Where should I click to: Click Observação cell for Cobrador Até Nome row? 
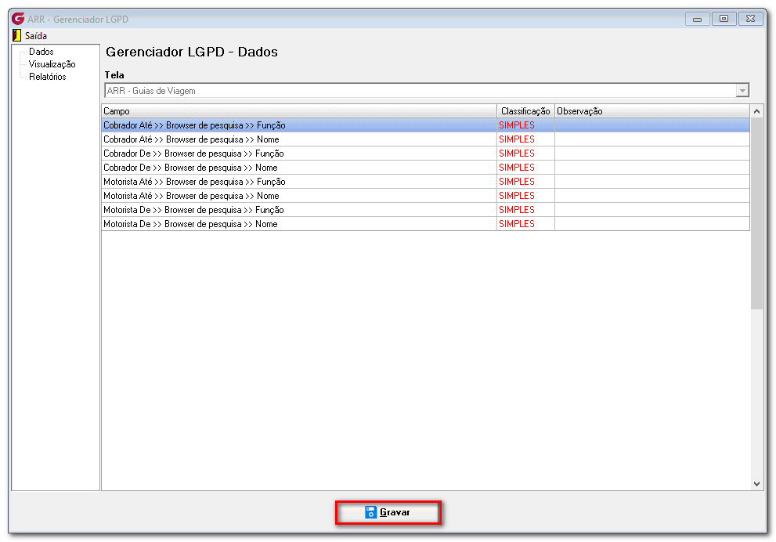point(652,139)
